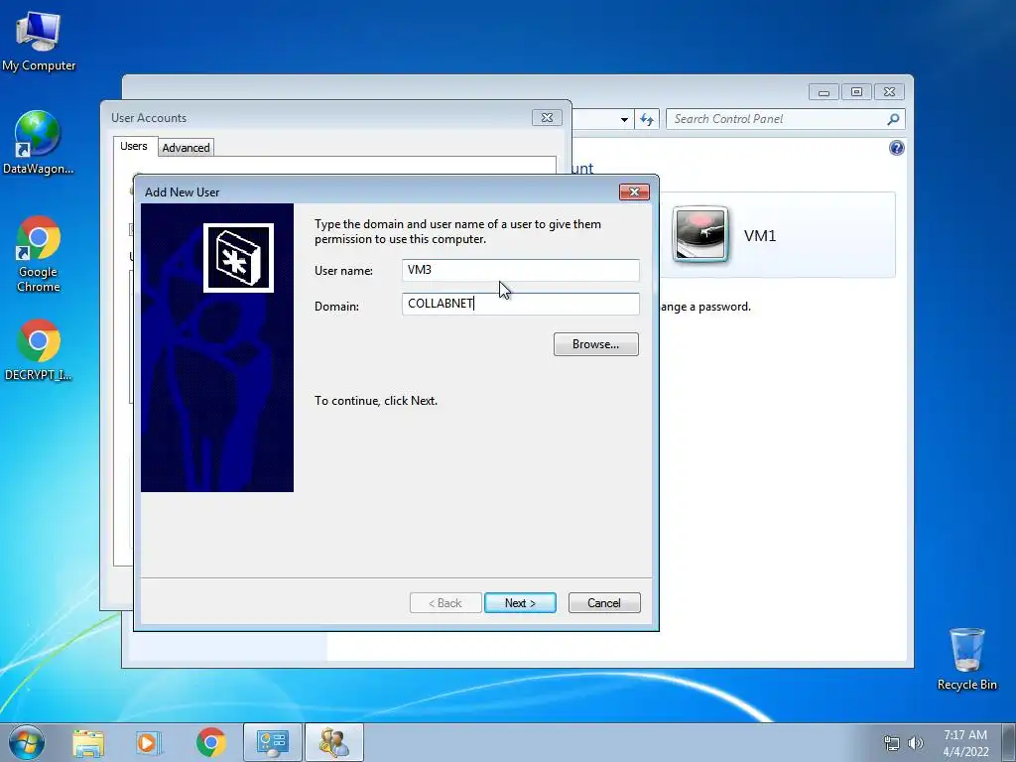Open the clock showing 7:17 AM
Screen dimensions: 1016x762
point(965,743)
